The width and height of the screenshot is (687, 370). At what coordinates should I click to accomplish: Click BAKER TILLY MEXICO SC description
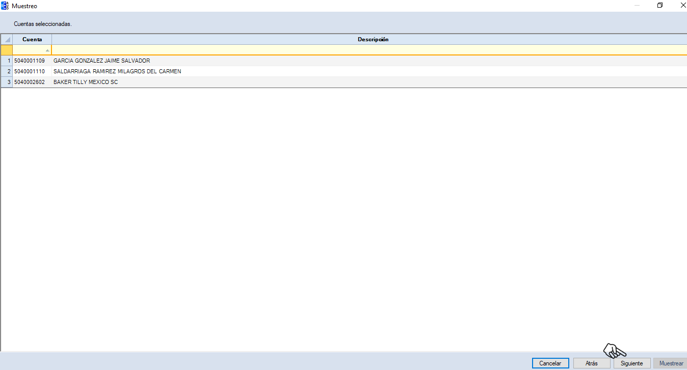[x=86, y=82]
